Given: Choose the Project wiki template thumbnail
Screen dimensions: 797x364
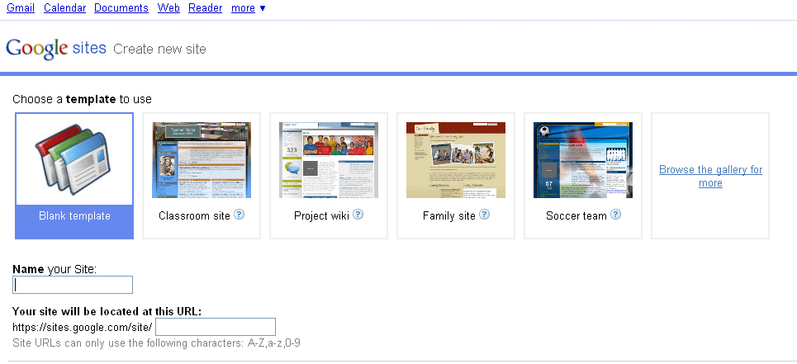Looking at the screenshot, I should click(x=329, y=160).
